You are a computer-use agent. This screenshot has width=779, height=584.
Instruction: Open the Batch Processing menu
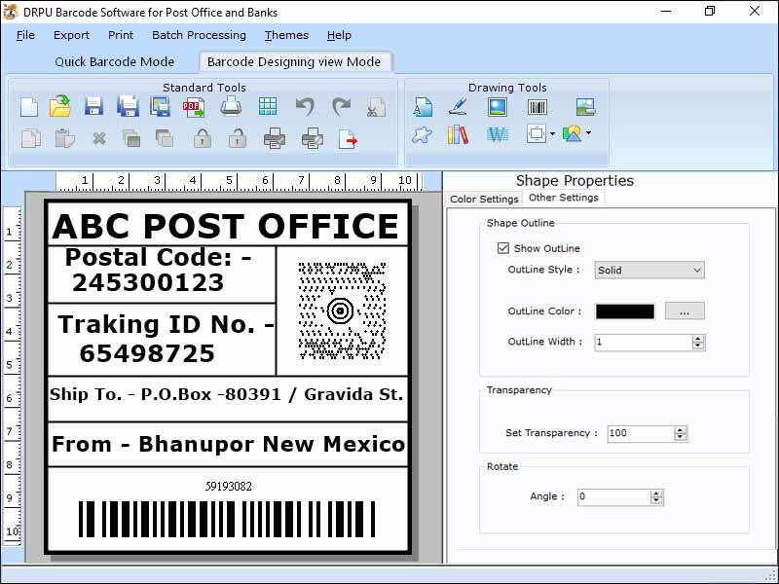199,35
